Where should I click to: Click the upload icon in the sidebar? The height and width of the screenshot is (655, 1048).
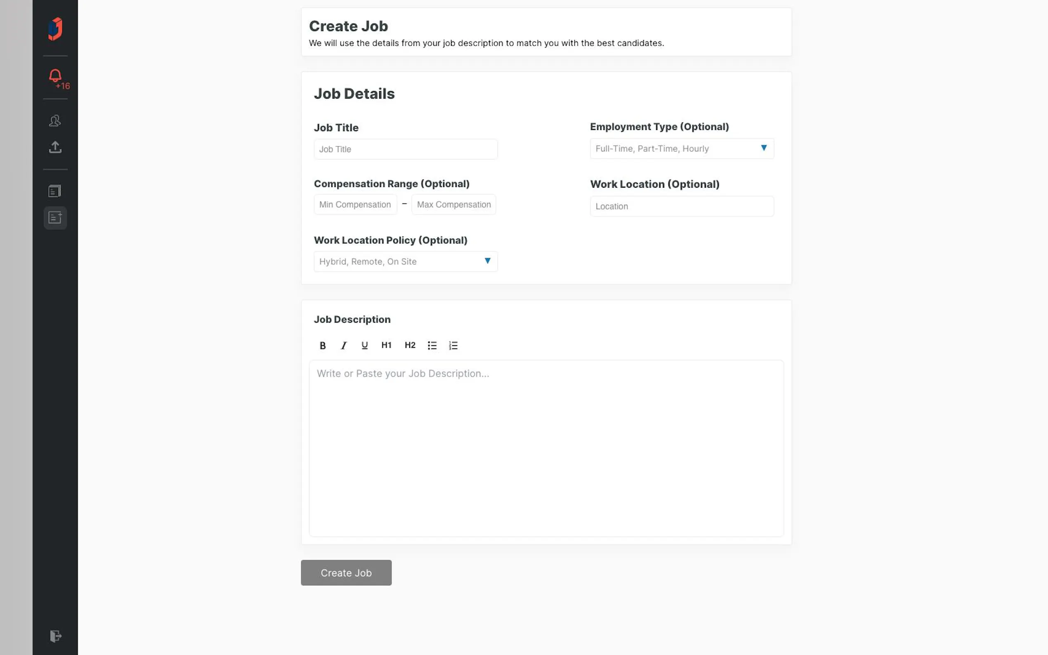point(55,147)
